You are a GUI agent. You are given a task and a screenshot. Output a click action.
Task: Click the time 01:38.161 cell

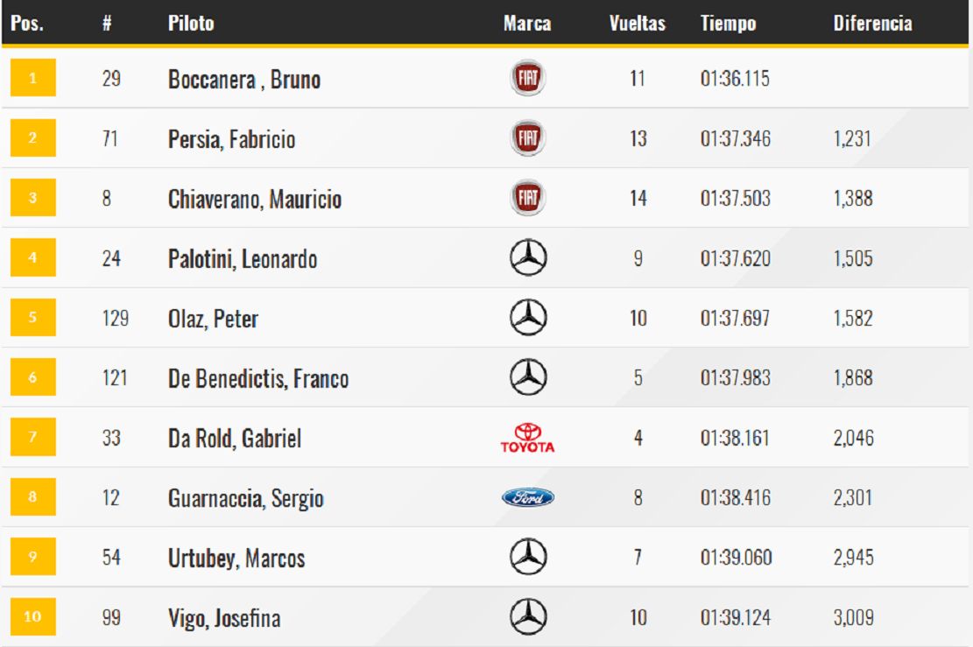click(735, 438)
